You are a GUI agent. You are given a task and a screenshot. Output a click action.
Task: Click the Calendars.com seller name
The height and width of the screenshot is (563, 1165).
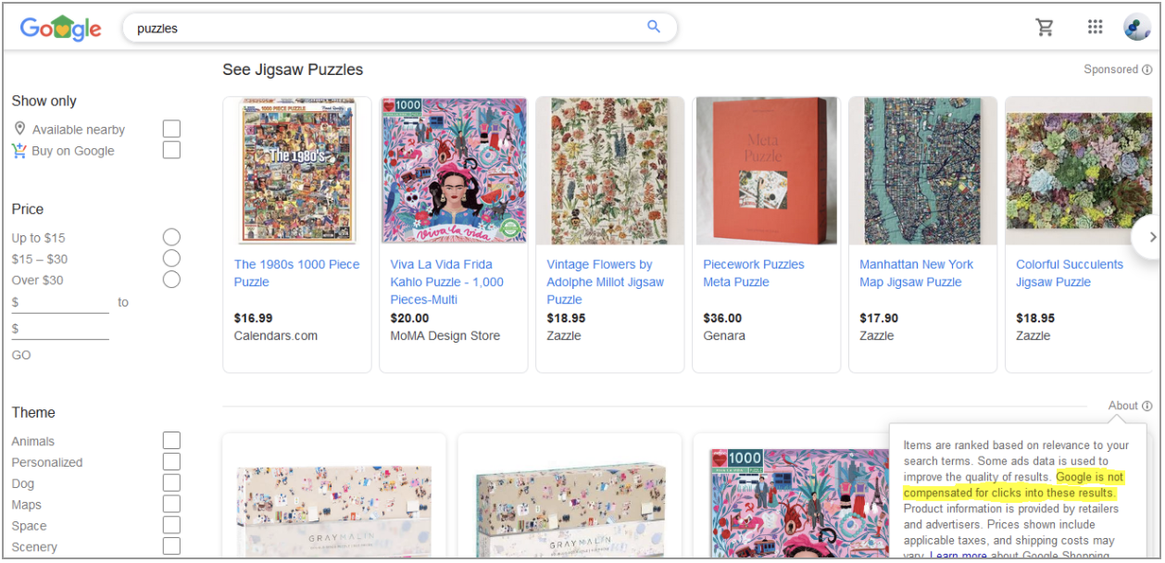(x=276, y=335)
